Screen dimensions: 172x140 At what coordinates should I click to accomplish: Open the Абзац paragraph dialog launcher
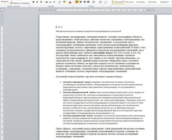pyautogui.click(x=110, y=7)
